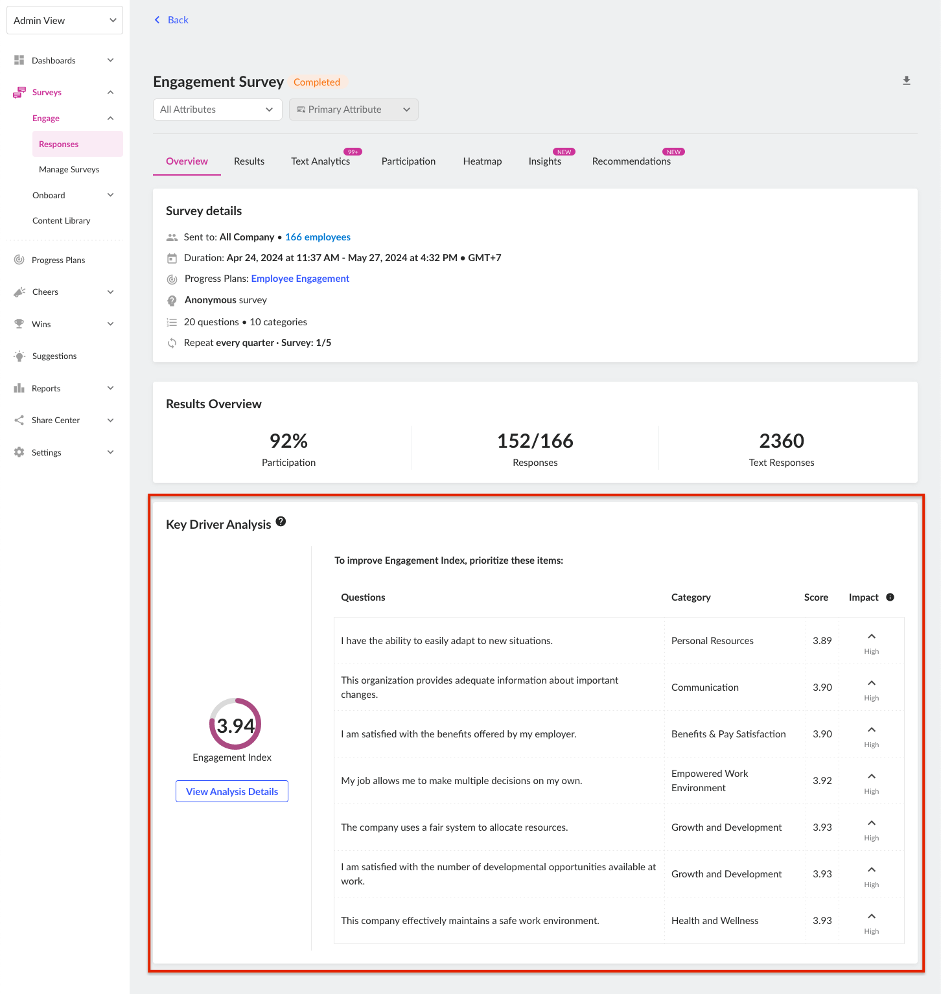Click the Progress Plans target icon in sidebar

click(x=19, y=260)
